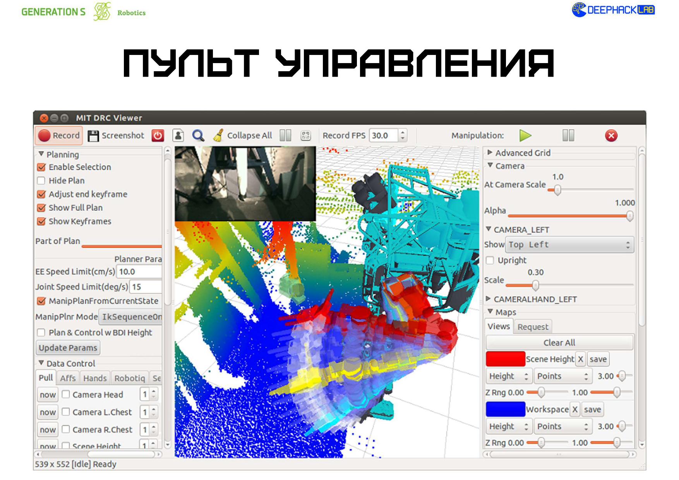Check the Hide Plan checkbox
Screen dimensions: 679x480
tap(41, 181)
